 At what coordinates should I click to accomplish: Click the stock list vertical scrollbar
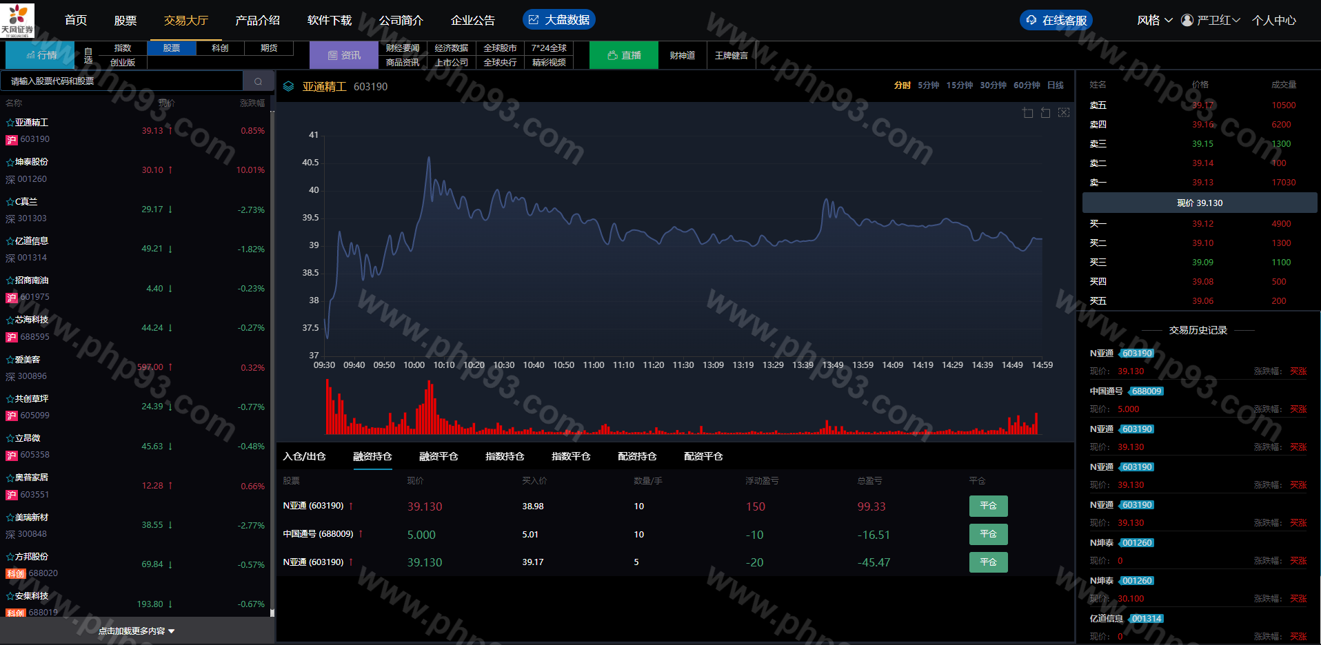click(272, 358)
